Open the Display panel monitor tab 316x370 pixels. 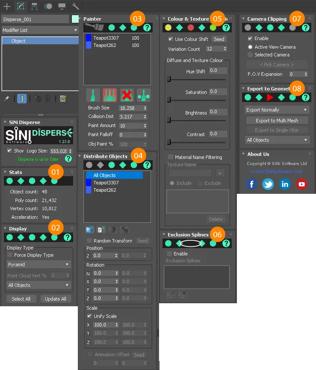pos(61,6)
